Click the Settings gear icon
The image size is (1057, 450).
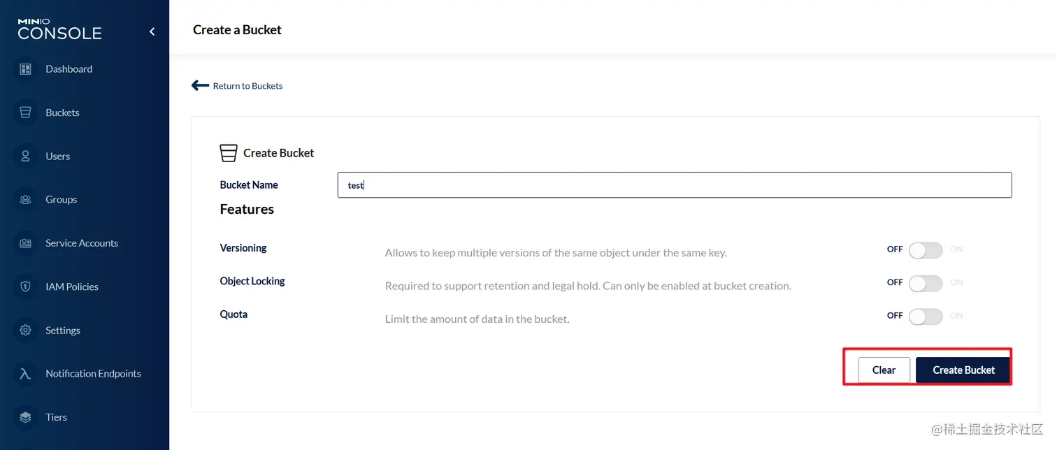tap(26, 330)
